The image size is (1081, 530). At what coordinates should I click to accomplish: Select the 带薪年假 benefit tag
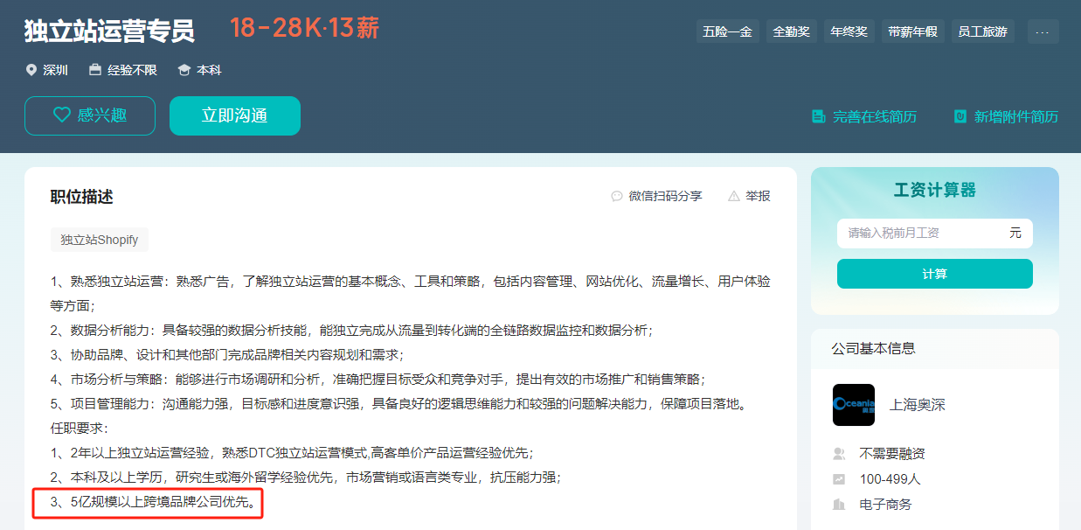912,31
